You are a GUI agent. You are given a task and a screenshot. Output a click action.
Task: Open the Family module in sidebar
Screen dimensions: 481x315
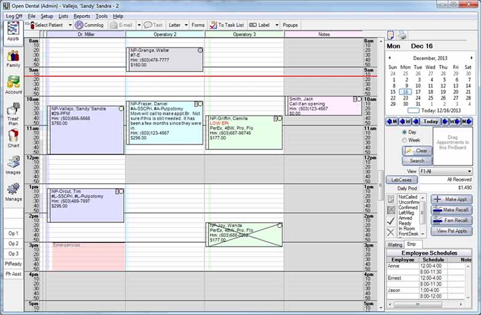click(13, 59)
